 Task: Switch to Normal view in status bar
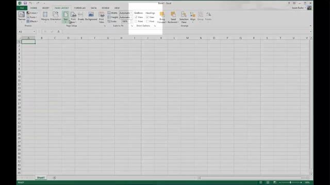[261, 182]
